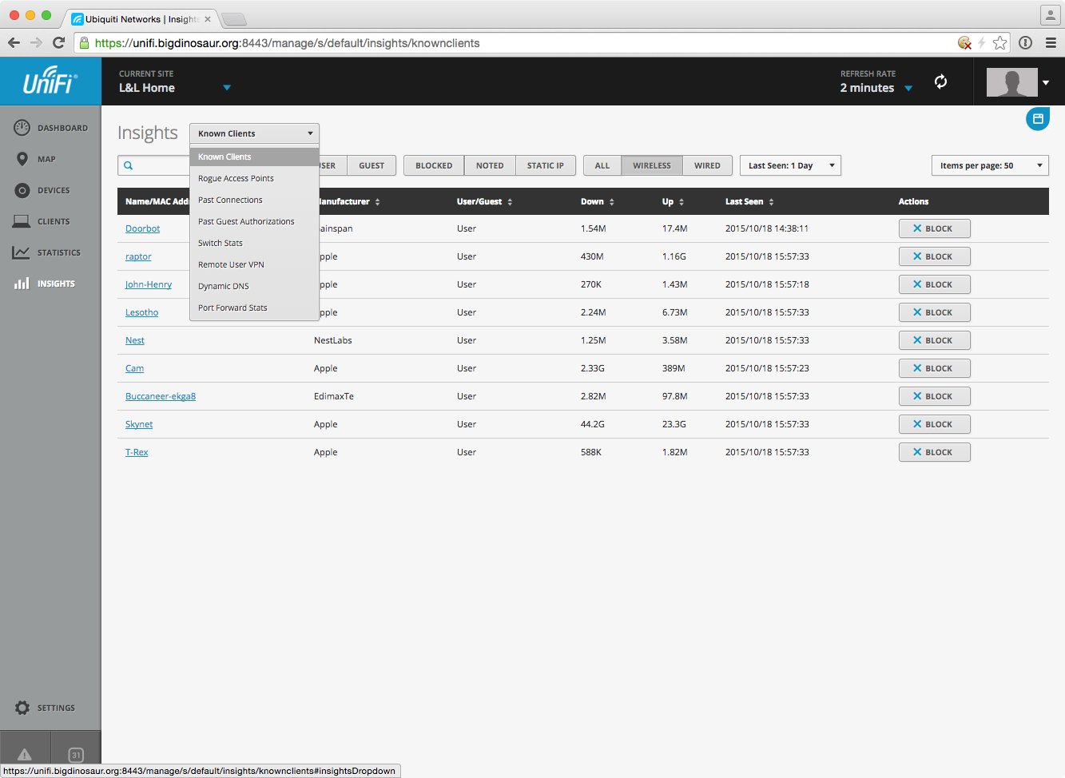Click the blue properties panel icon
The image size is (1065, 778).
click(x=1037, y=119)
